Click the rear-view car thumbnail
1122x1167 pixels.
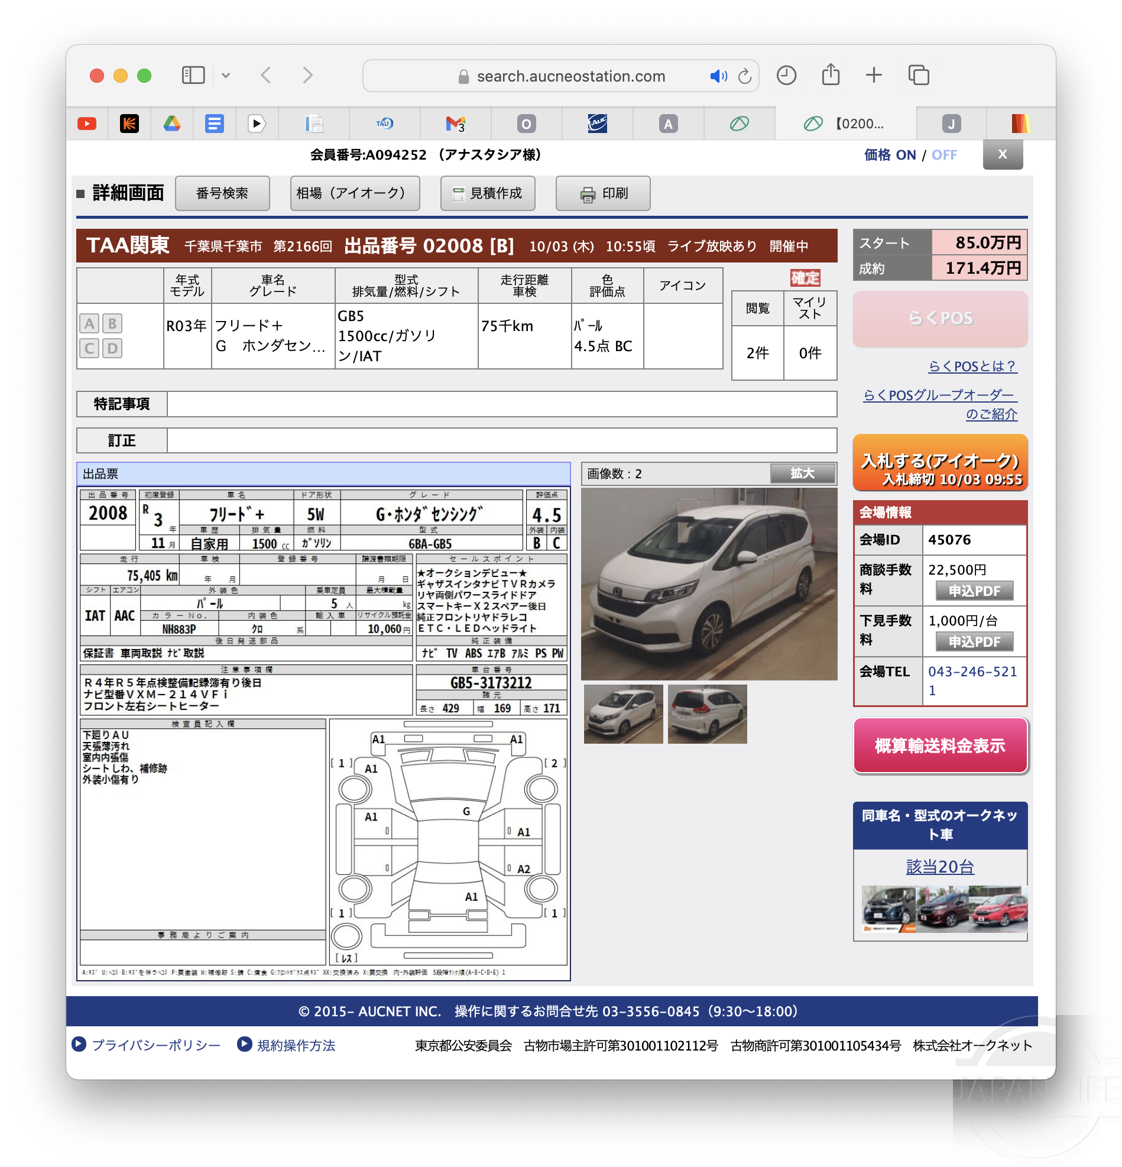pyautogui.click(x=708, y=714)
